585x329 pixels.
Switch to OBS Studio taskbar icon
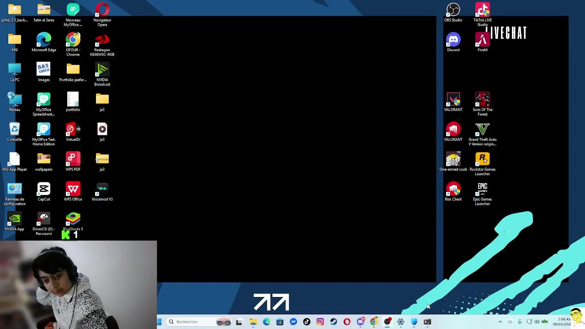(387, 322)
